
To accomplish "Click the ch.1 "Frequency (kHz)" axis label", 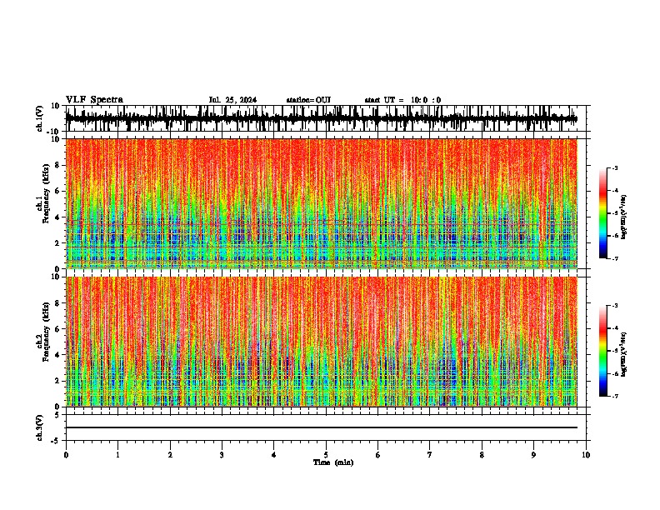I will (46, 193).
